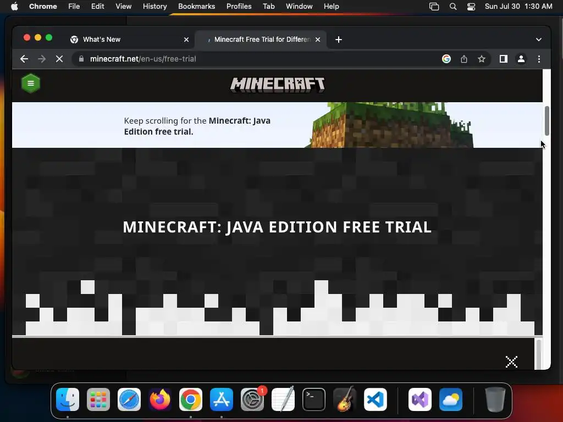Close the Minecraft Free Trial tab

click(318, 40)
